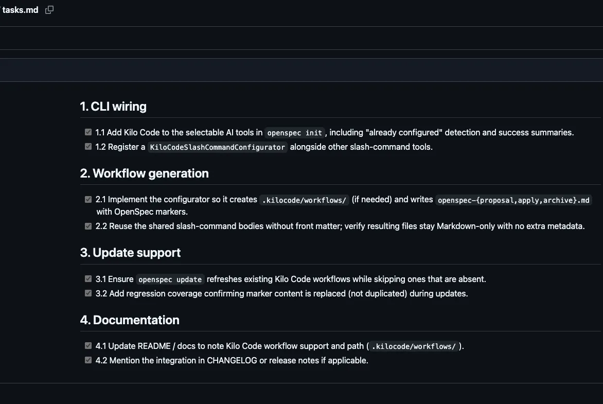Image resolution: width=603 pixels, height=404 pixels.
Task: Click the '4. Documentation' heading
Action: 130,320
